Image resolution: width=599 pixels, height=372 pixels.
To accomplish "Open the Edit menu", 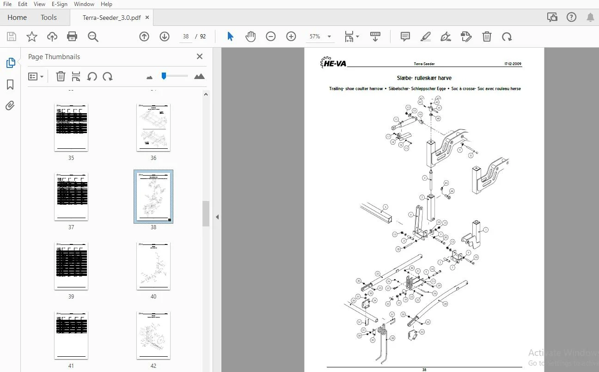I will tap(23, 4).
